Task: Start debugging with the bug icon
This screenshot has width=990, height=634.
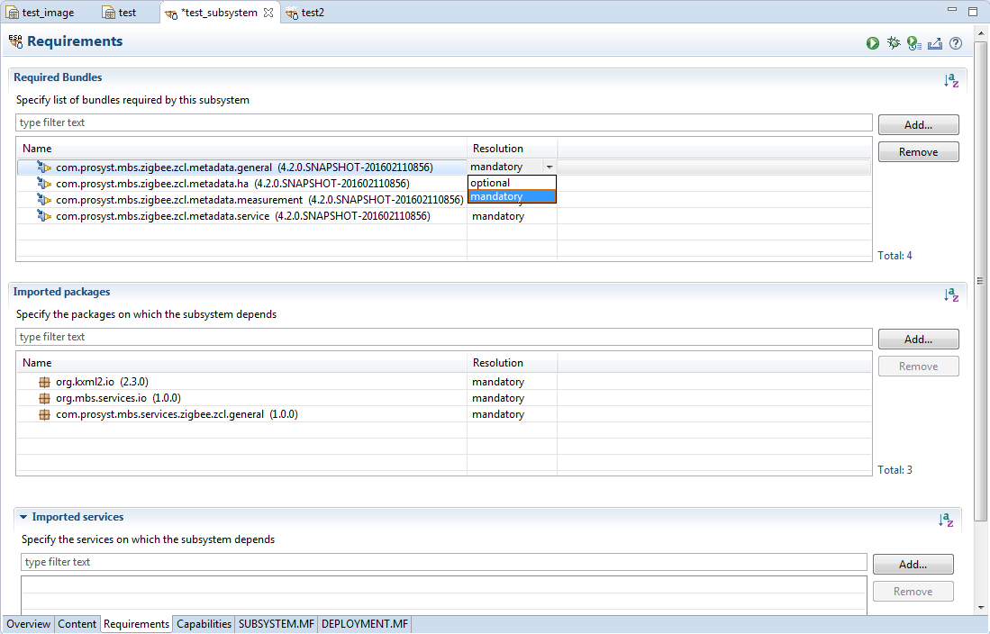Action: tap(894, 43)
